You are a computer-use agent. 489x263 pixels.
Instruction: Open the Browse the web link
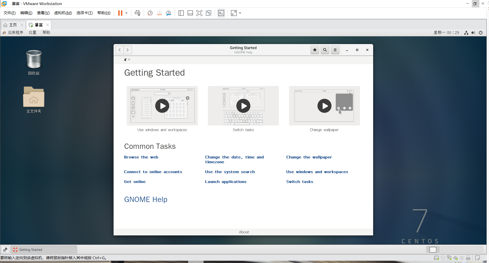[x=141, y=157]
